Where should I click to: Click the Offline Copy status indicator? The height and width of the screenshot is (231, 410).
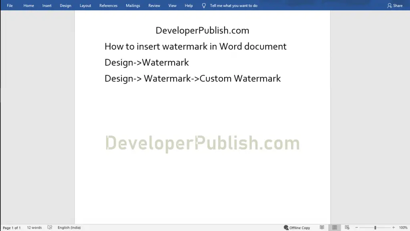coord(297,228)
